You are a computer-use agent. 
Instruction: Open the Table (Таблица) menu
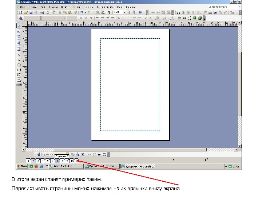click(x=88, y=7)
